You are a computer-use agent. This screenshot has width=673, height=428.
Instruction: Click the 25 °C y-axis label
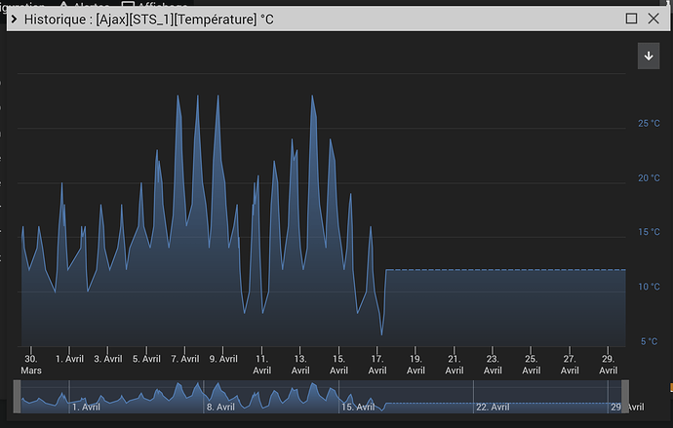pos(649,124)
